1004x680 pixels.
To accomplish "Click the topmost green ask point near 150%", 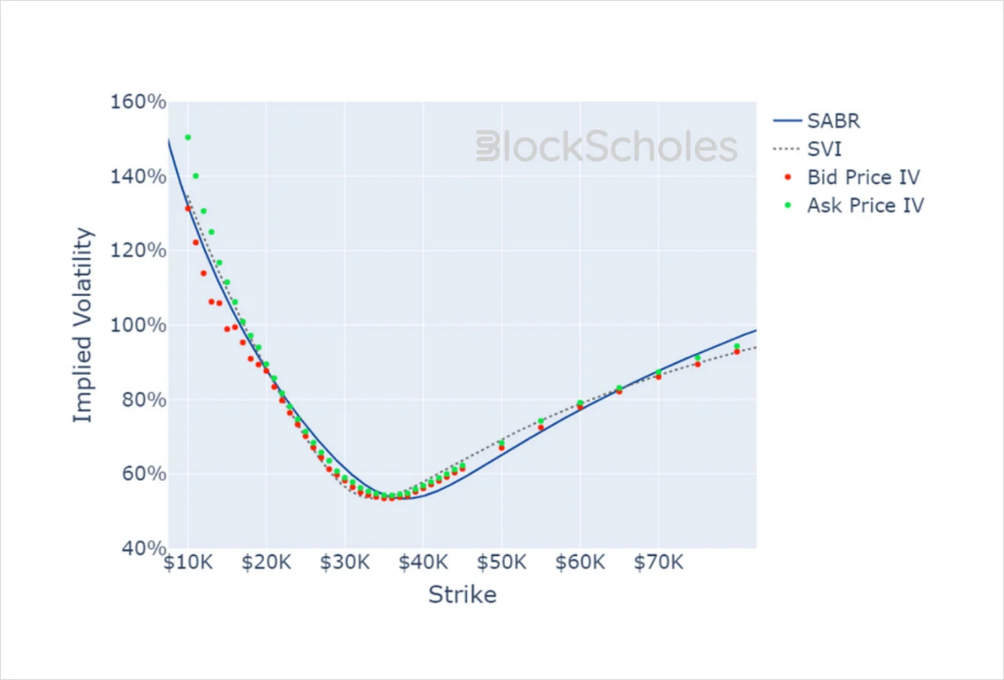I will [187, 137].
